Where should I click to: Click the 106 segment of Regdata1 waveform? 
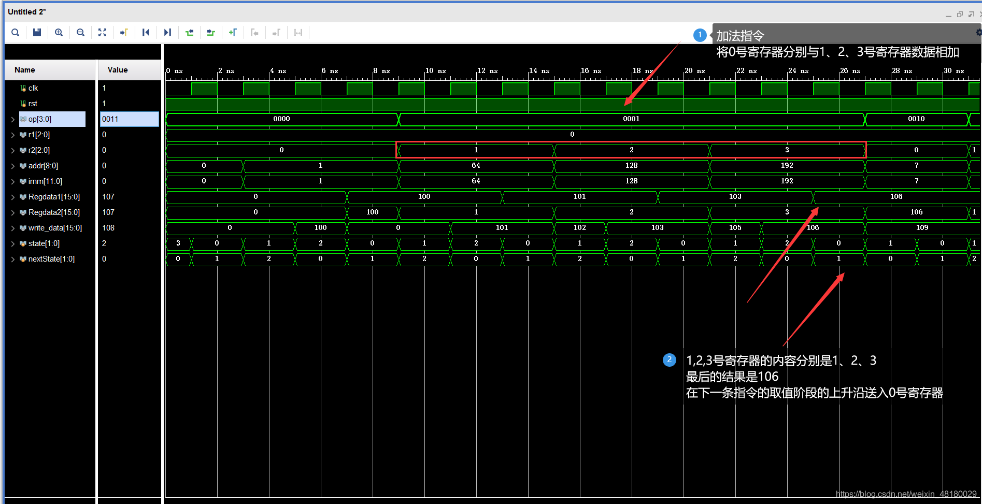click(896, 197)
